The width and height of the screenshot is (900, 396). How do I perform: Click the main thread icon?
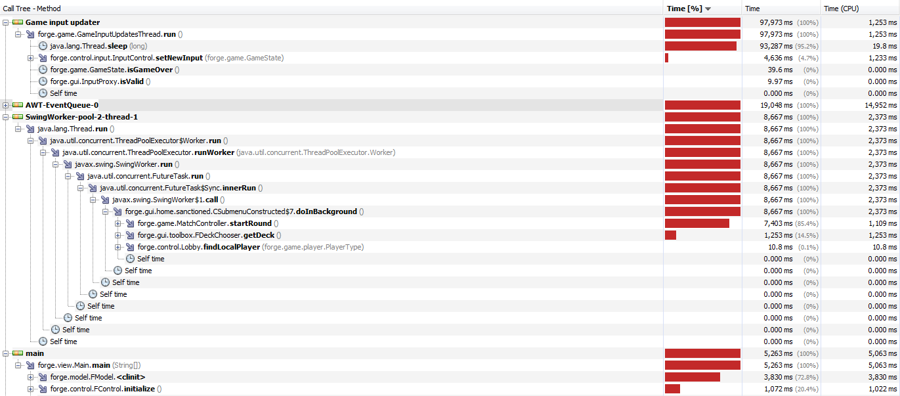(x=18, y=353)
